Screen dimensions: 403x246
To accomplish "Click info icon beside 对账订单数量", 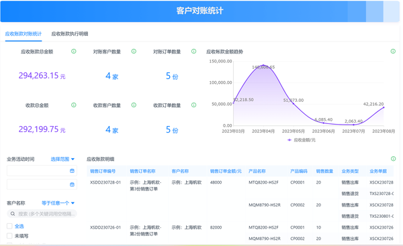I will 194,52.
